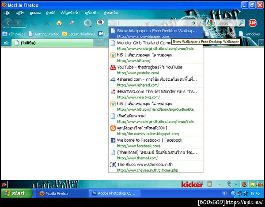The image size is (265, 207).
Task: Open the Adblock Plus ABP icon
Action: pyautogui.click(x=253, y=23)
